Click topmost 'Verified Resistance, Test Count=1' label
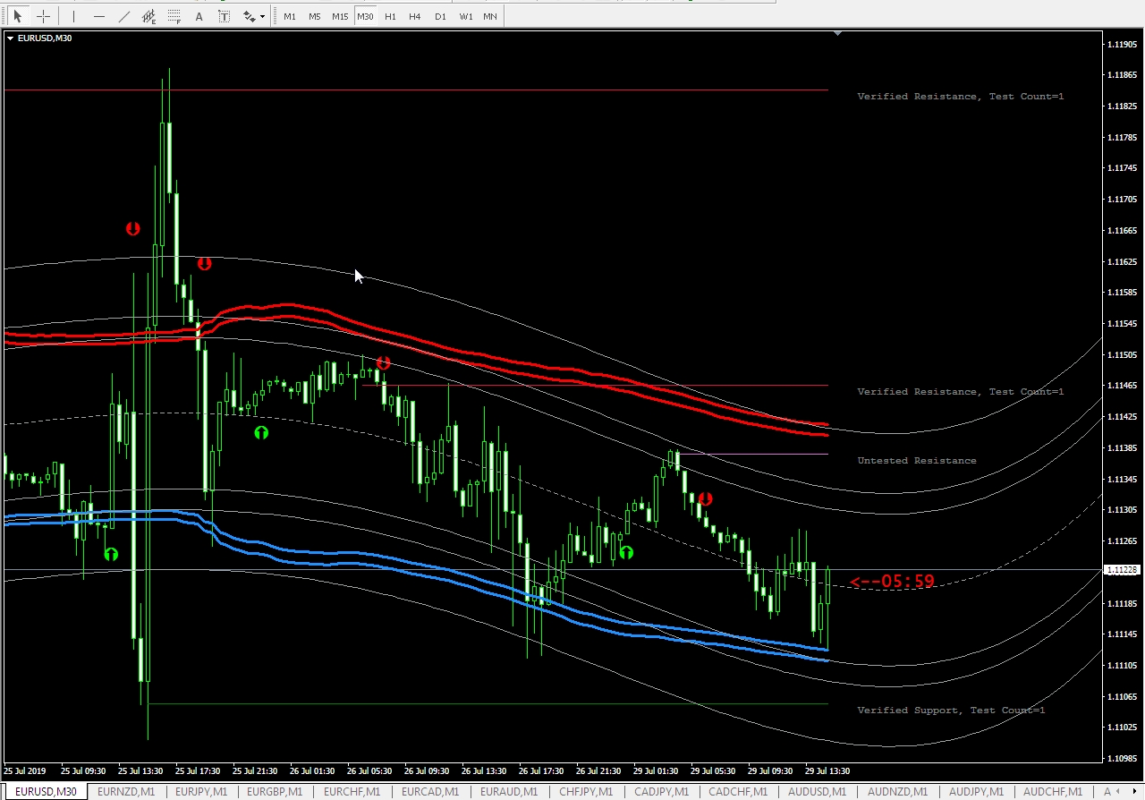Viewport: 1145px width, 800px height. click(x=961, y=97)
